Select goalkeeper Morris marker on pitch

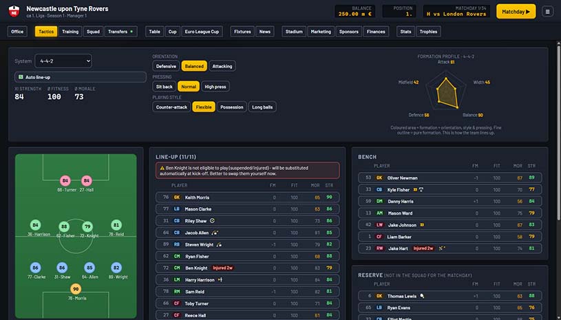[76, 289]
